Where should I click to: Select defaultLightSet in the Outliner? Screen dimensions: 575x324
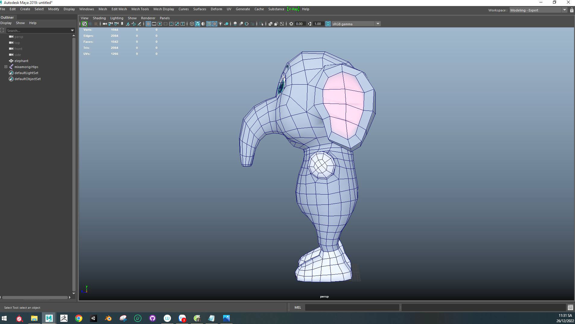tap(26, 73)
